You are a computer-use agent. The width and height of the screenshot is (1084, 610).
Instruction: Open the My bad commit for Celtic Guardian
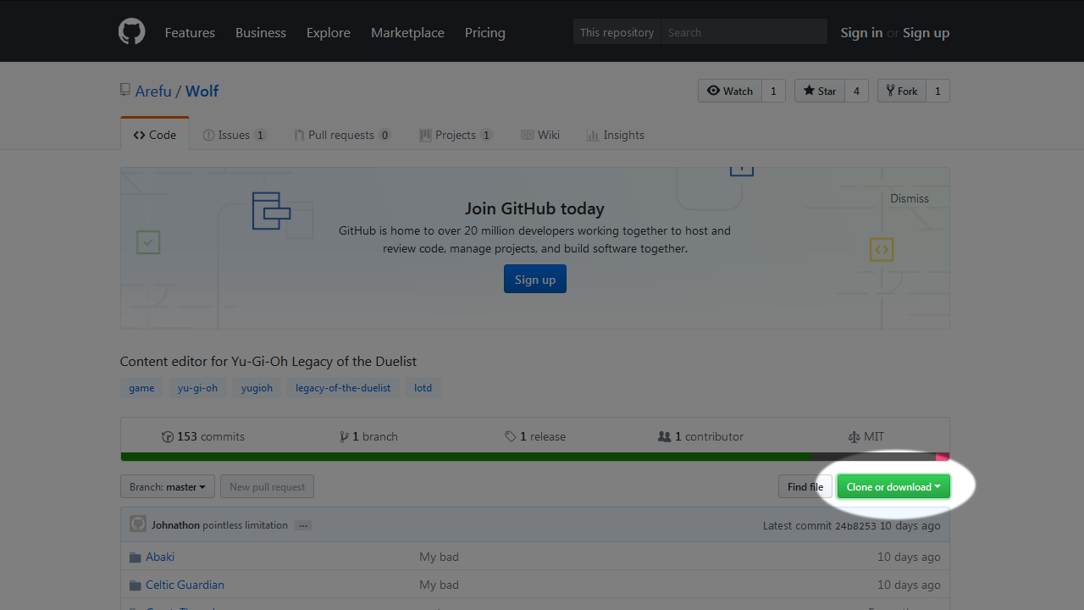click(439, 585)
